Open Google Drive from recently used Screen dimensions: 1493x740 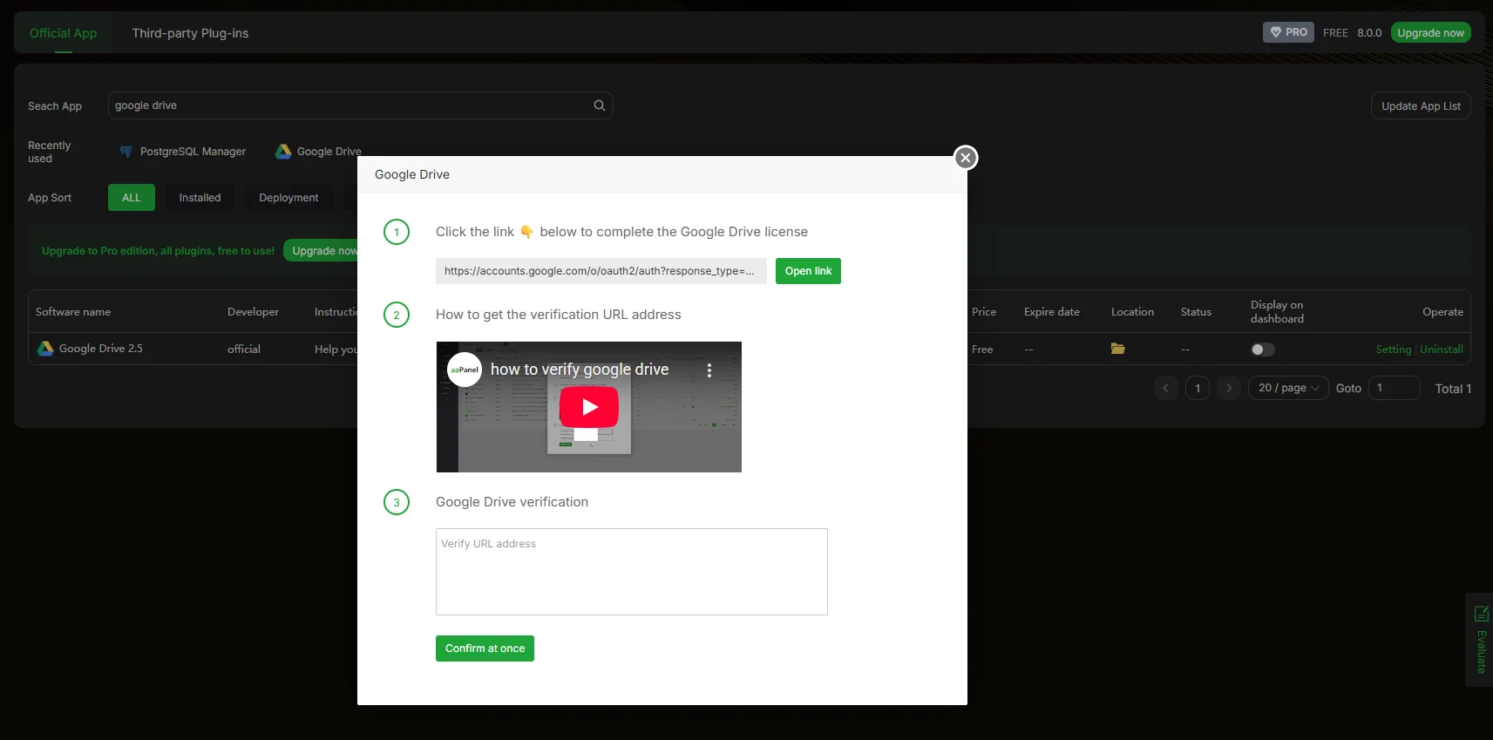[318, 152]
